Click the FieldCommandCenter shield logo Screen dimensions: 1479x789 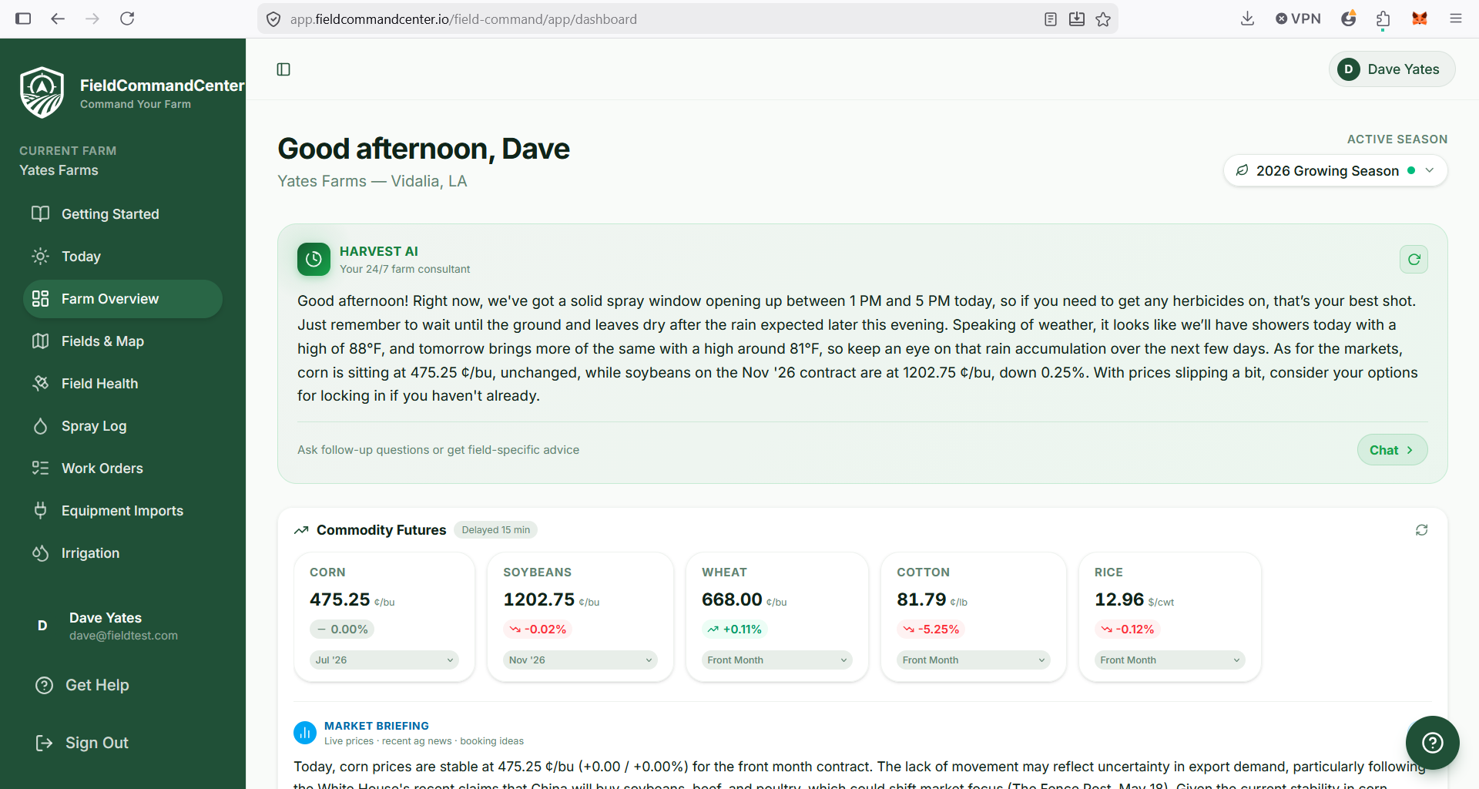coord(42,92)
